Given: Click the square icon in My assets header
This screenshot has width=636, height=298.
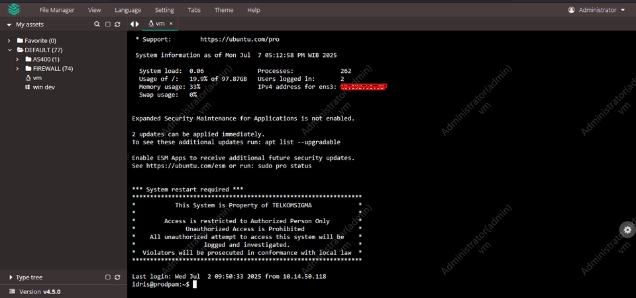Looking at the screenshot, I should point(107,25).
